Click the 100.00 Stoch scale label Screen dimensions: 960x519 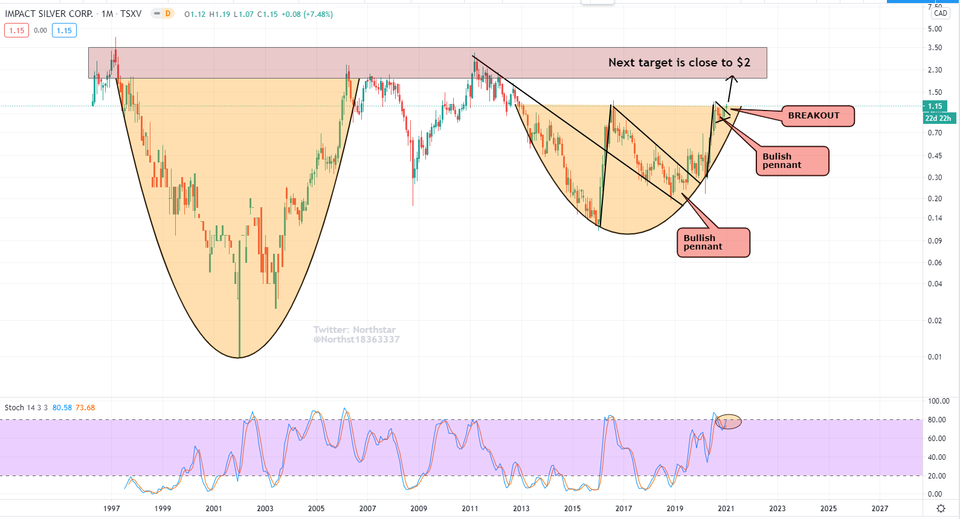coord(939,401)
